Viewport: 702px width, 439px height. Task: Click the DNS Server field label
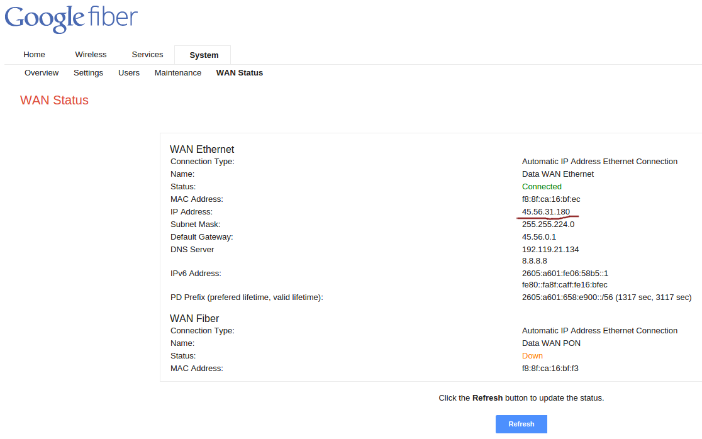[192, 249]
